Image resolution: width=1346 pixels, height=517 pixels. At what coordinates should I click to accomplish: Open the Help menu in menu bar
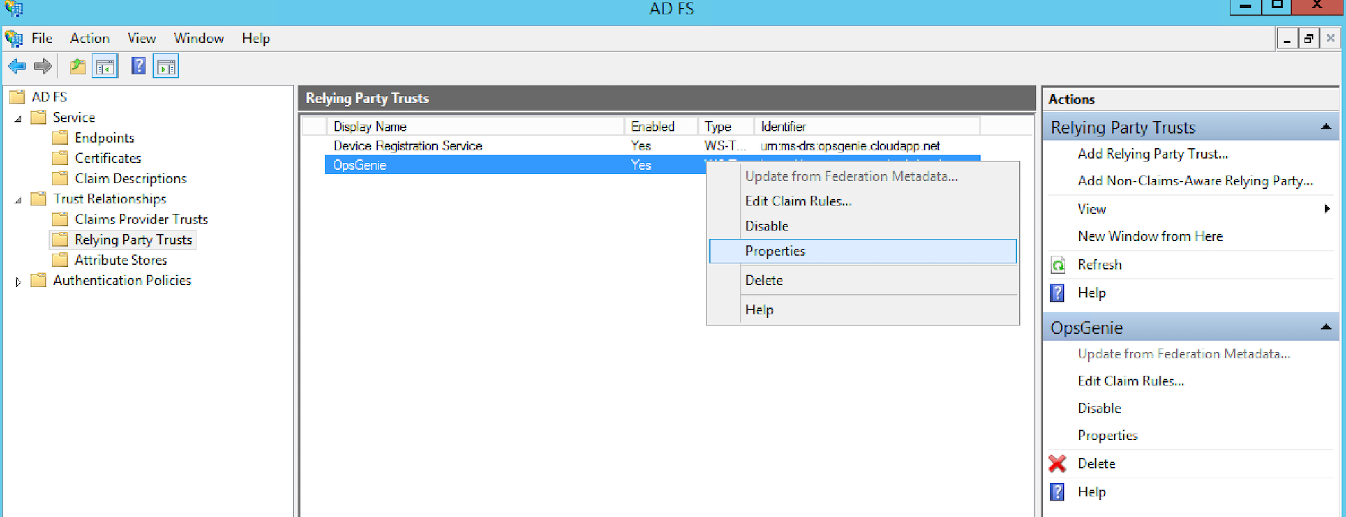coord(256,39)
